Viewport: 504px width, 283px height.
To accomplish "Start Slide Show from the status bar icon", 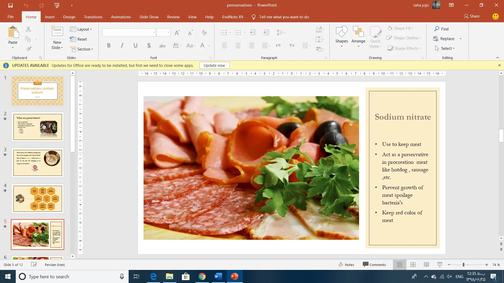I will [x=440, y=265].
